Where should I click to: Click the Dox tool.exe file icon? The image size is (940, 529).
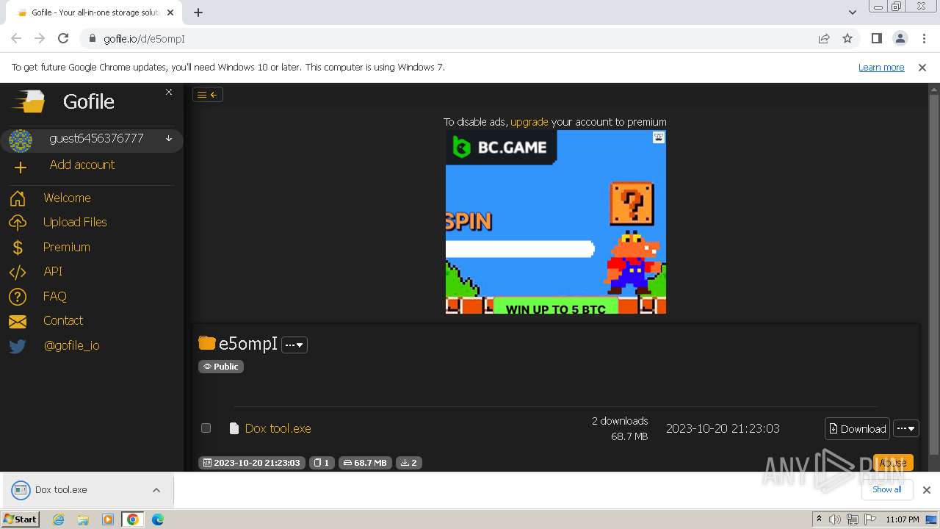[x=234, y=428]
